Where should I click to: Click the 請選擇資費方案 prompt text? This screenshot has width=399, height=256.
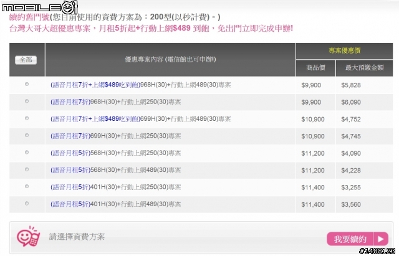point(77,237)
